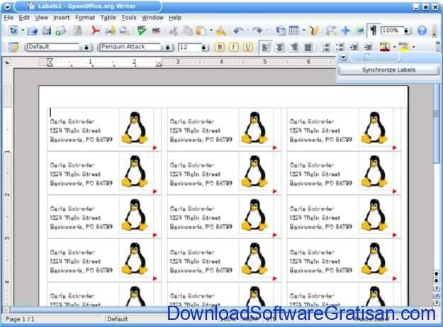Click the Undo arrow icon

point(239,31)
